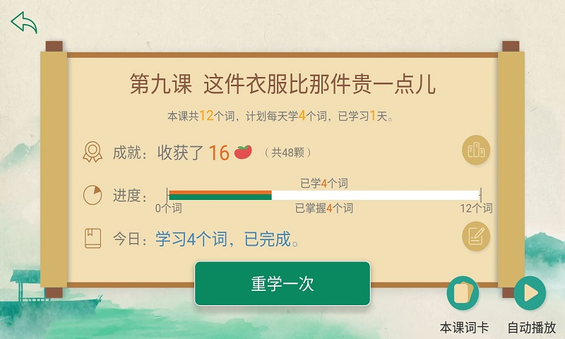Go back using the green arrow
This screenshot has width=565, height=339.
(24, 23)
